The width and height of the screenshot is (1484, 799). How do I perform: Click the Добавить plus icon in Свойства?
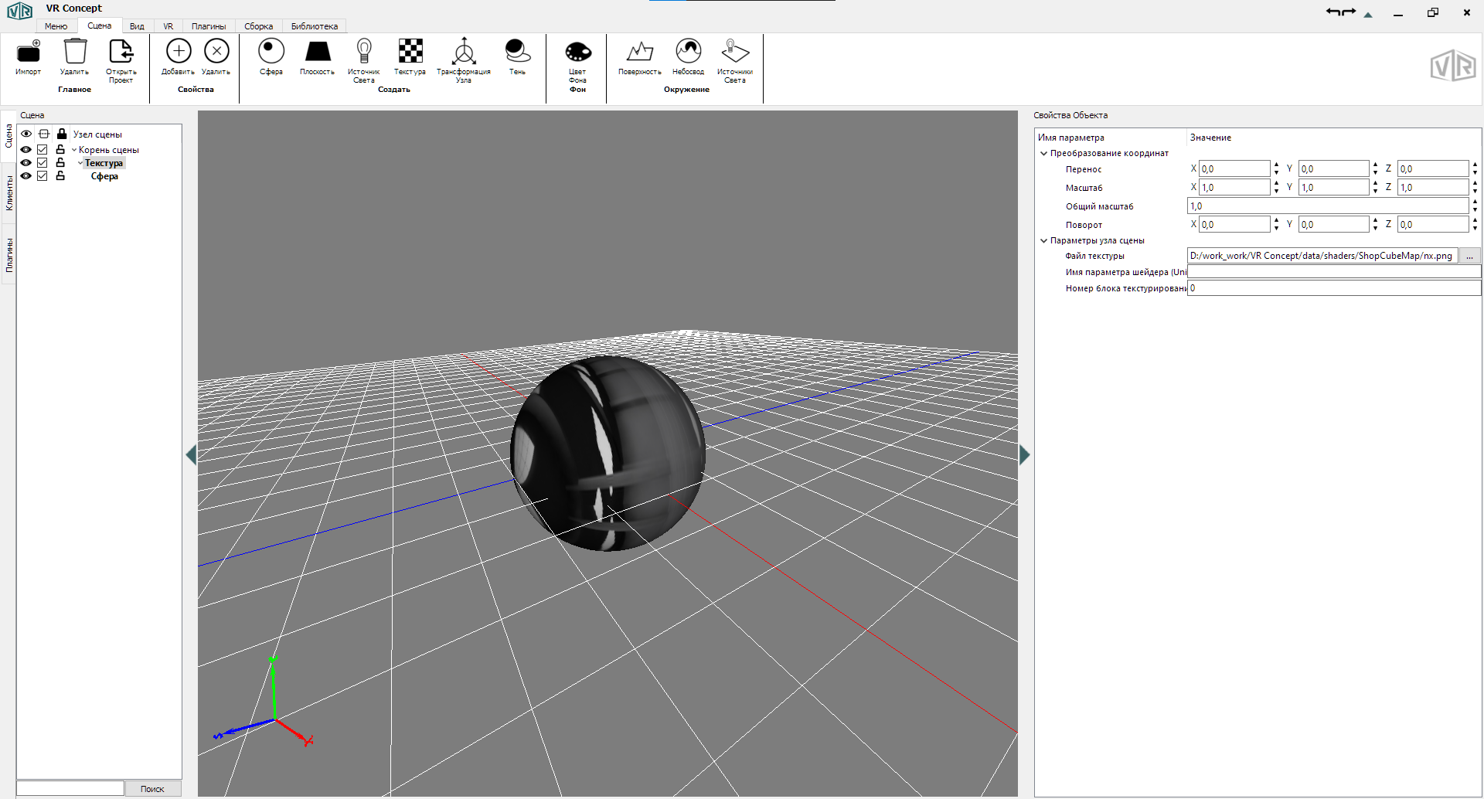tap(179, 51)
